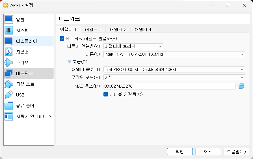Click the MAC 주소 input field
Image resolution: width=253 pixels, height=159 pixels.
pyautogui.click(x=169, y=86)
